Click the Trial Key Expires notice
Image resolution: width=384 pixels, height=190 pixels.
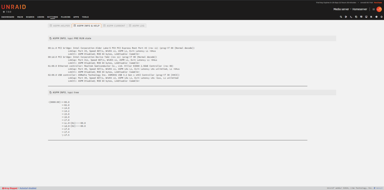(x=336, y=2)
